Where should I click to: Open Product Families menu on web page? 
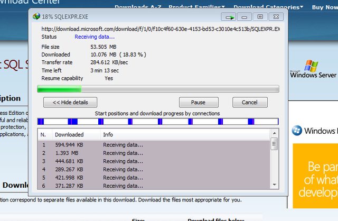[196, 7]
